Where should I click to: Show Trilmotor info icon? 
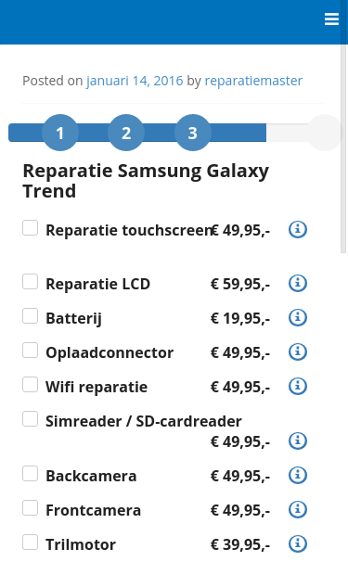tap(298, 543)
